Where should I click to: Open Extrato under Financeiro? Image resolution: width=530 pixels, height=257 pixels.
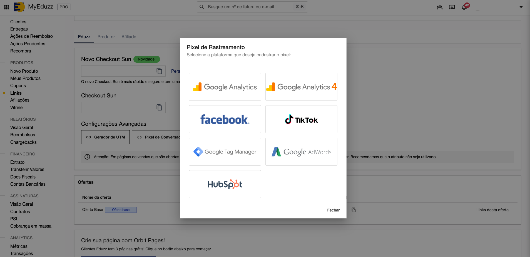pos(17,162)
